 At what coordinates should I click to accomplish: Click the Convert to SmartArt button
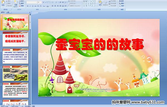click(x=75, y=6)
